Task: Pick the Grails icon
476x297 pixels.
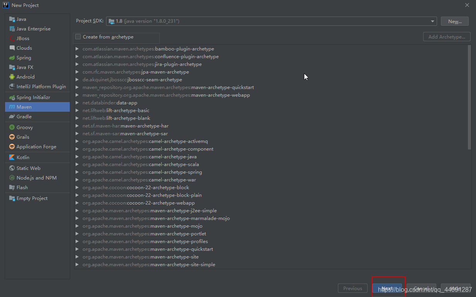Action: 12,137
